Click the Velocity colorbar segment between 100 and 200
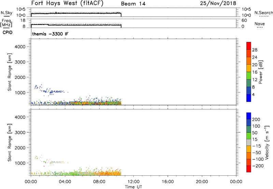The height and width of the screenshot is (189, 273). point(249,122)
